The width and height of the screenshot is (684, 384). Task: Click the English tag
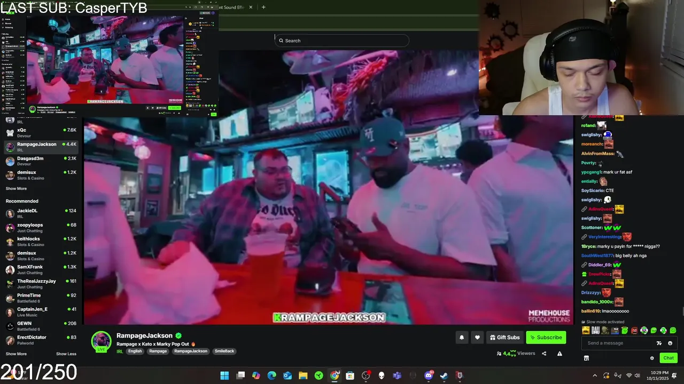click(135, 351)
